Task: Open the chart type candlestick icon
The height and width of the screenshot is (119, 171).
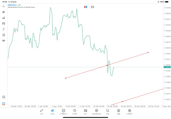Action: coord(4,12)
